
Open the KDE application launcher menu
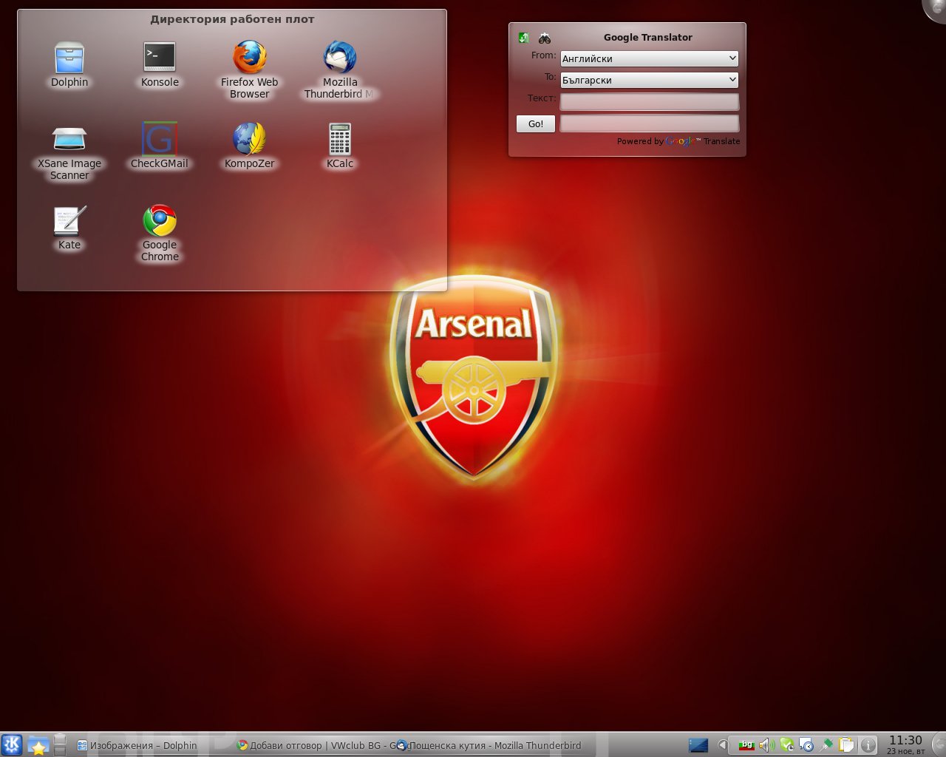click(x=12, y=744)
